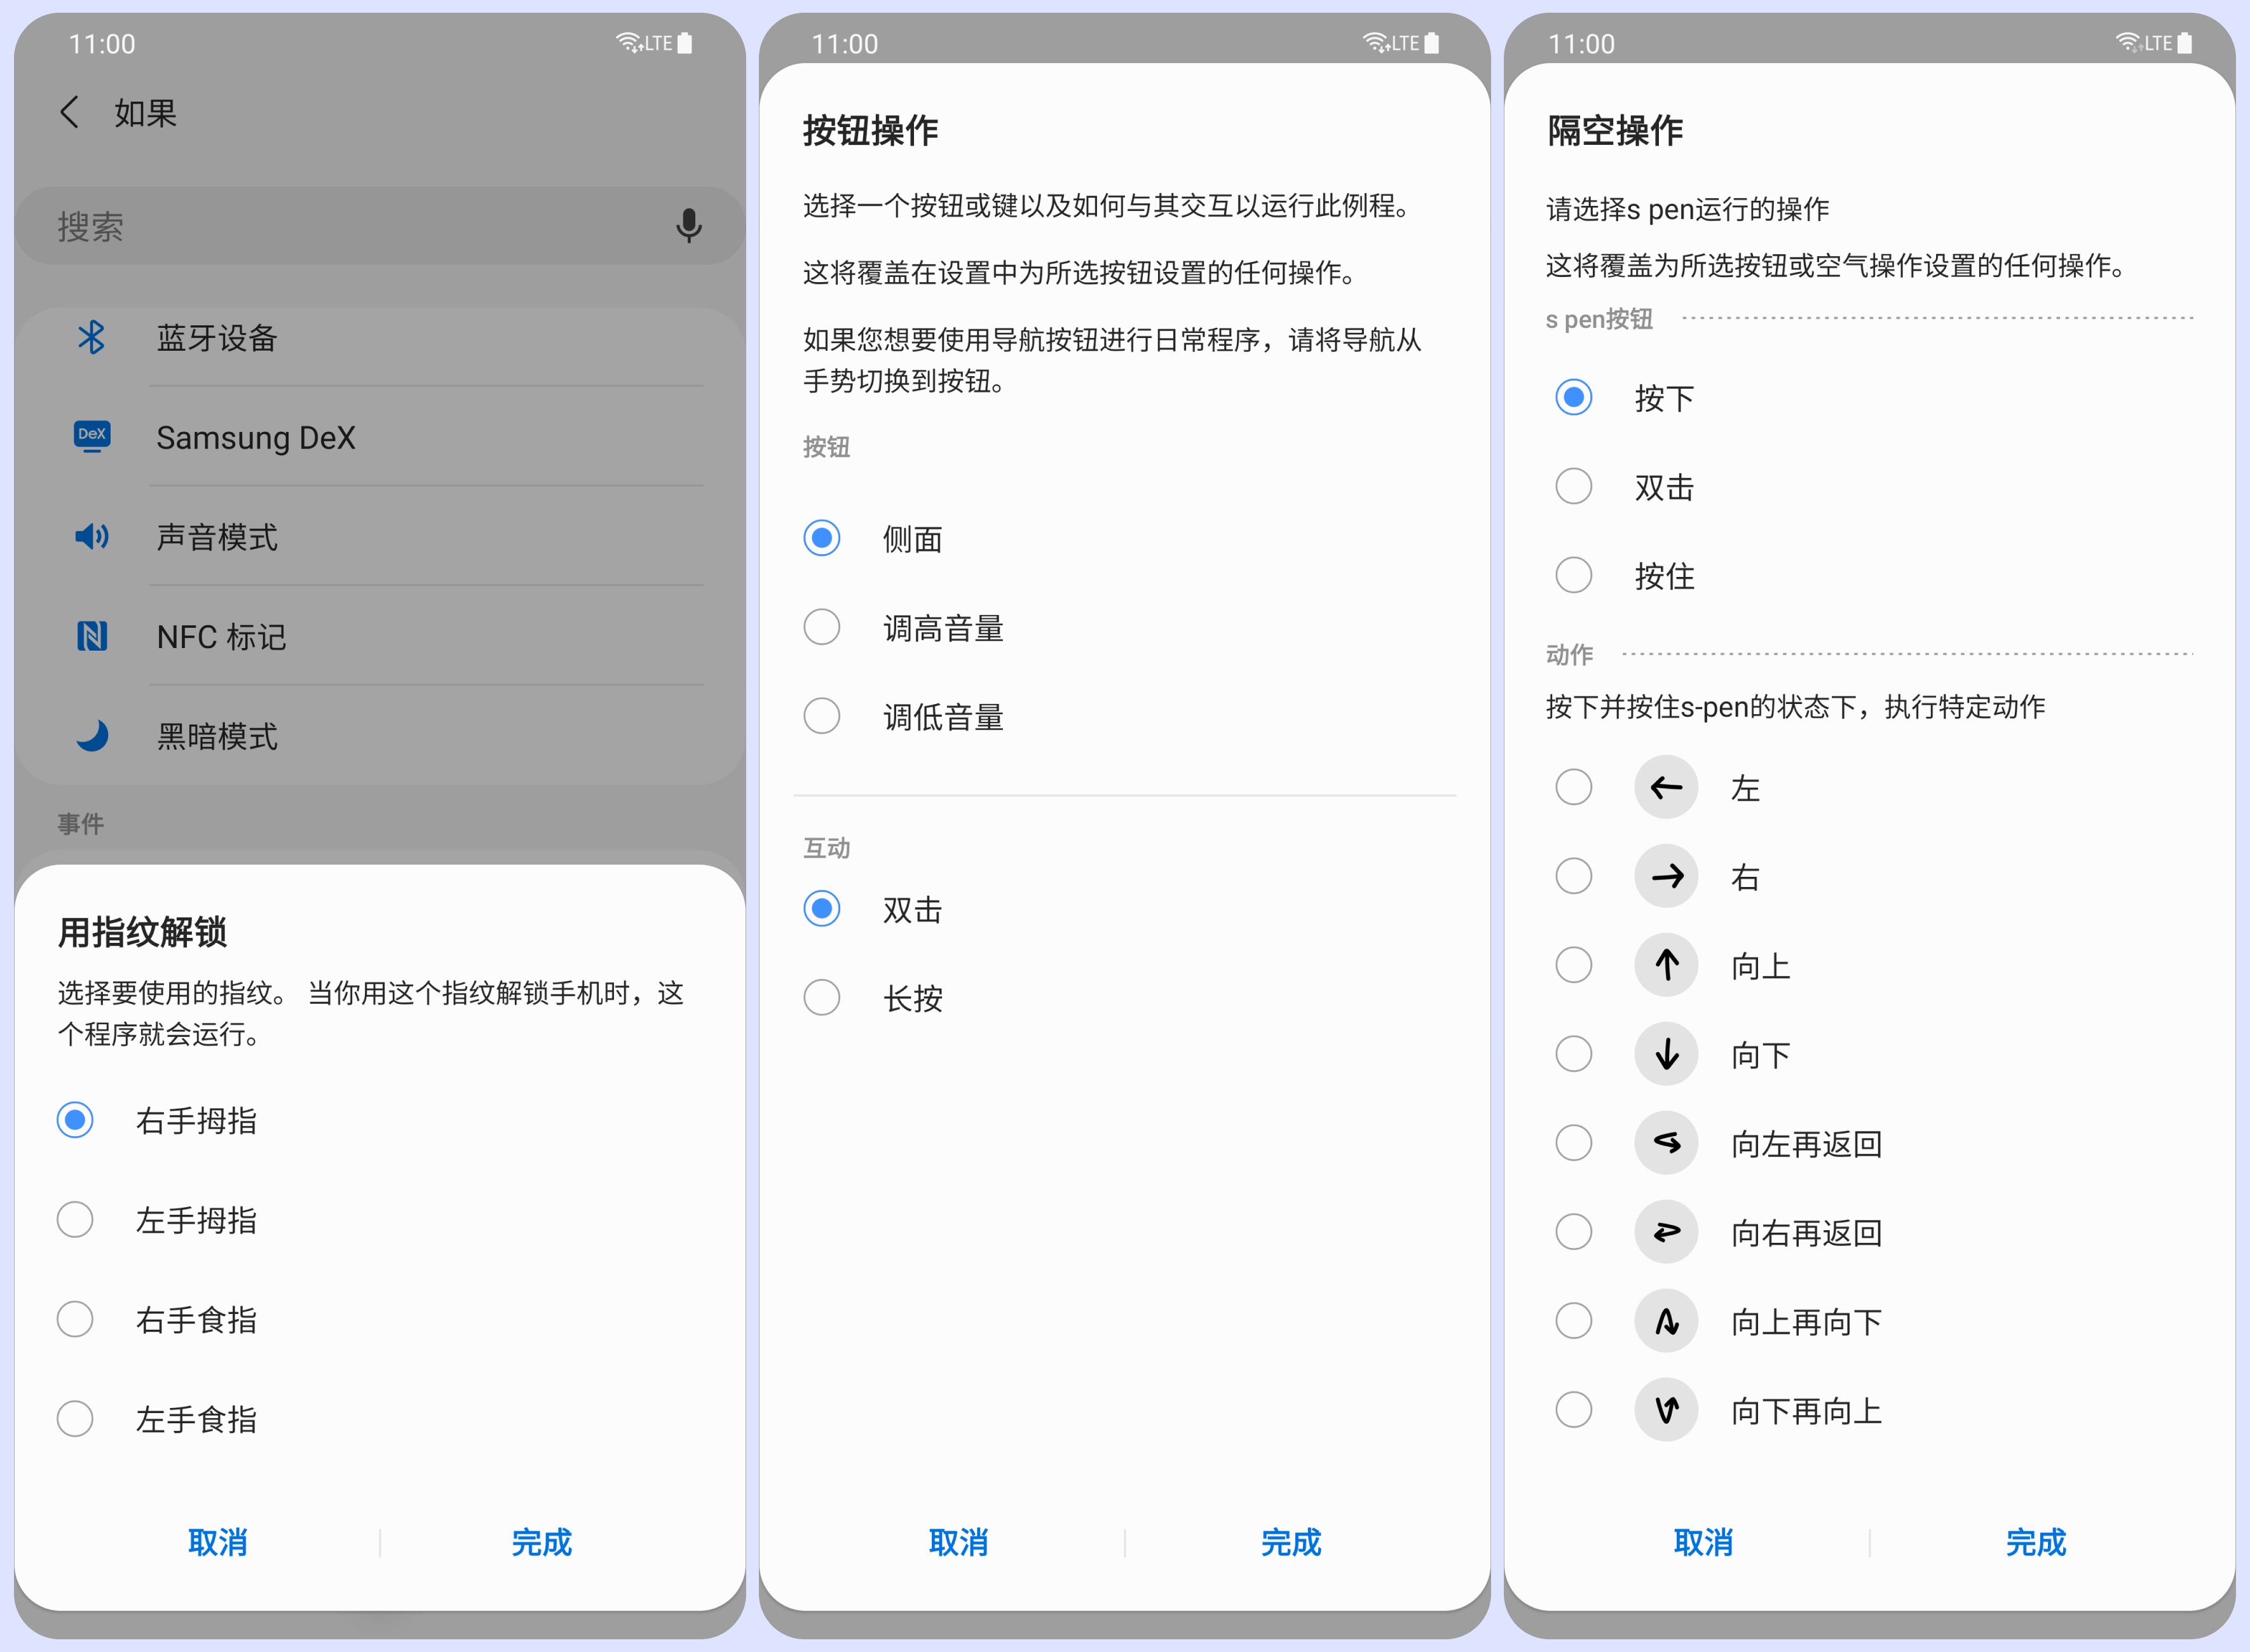Tap the Bluetooth icon for 蓝牙设备
This screenshot has height=1652, width=2250.
(x=92, y=338)
